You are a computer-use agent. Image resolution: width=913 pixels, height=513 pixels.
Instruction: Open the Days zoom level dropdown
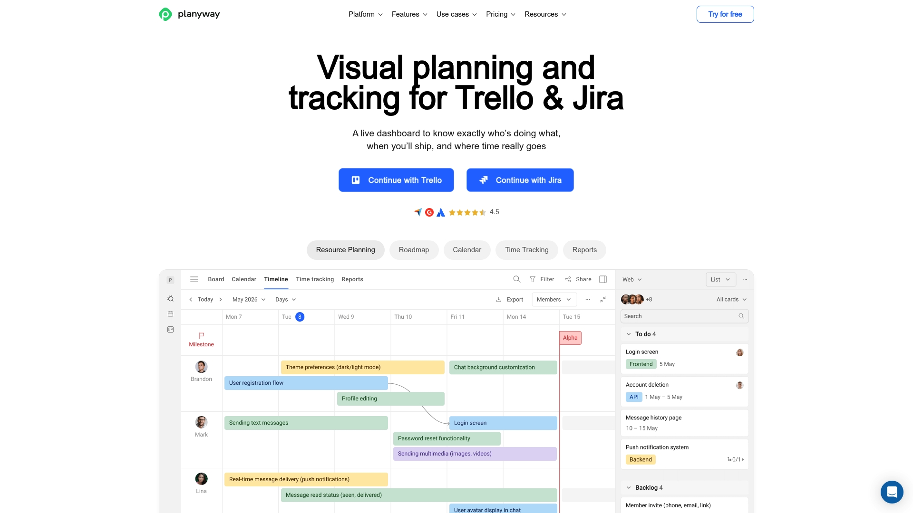click(285, 299)
